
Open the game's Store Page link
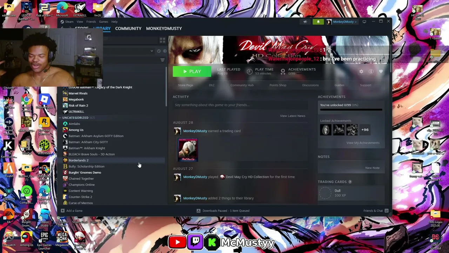pos(185,85)
